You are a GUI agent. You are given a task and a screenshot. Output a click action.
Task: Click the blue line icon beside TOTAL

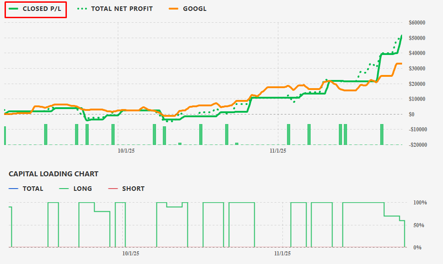(x=14, y=189)
